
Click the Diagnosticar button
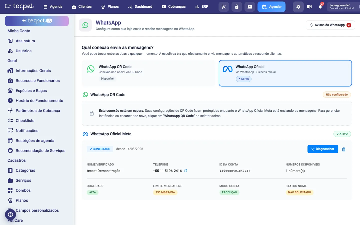323,149
